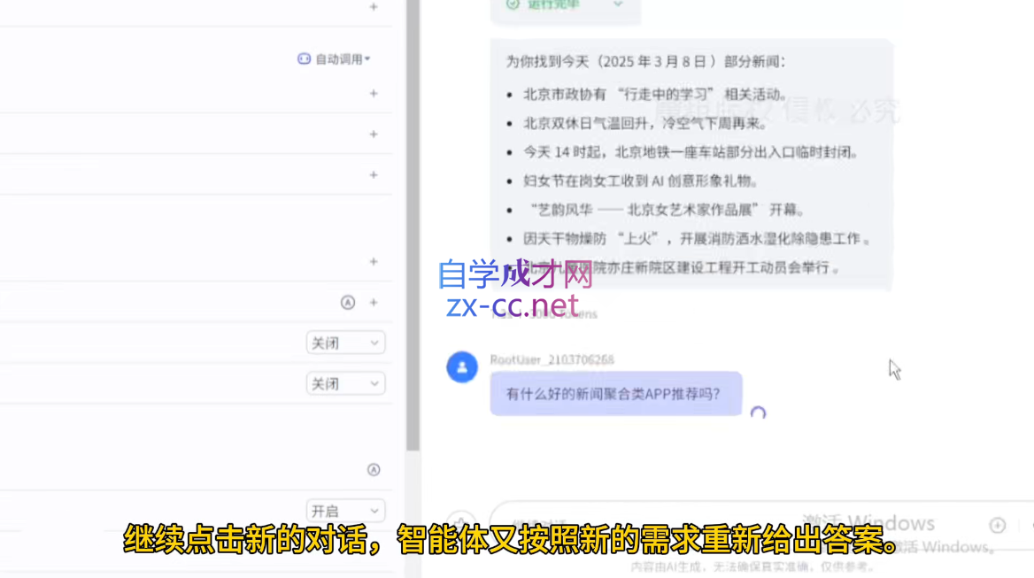Collapse the 运行完毕 chevron at top of chat

coord(618,4)
